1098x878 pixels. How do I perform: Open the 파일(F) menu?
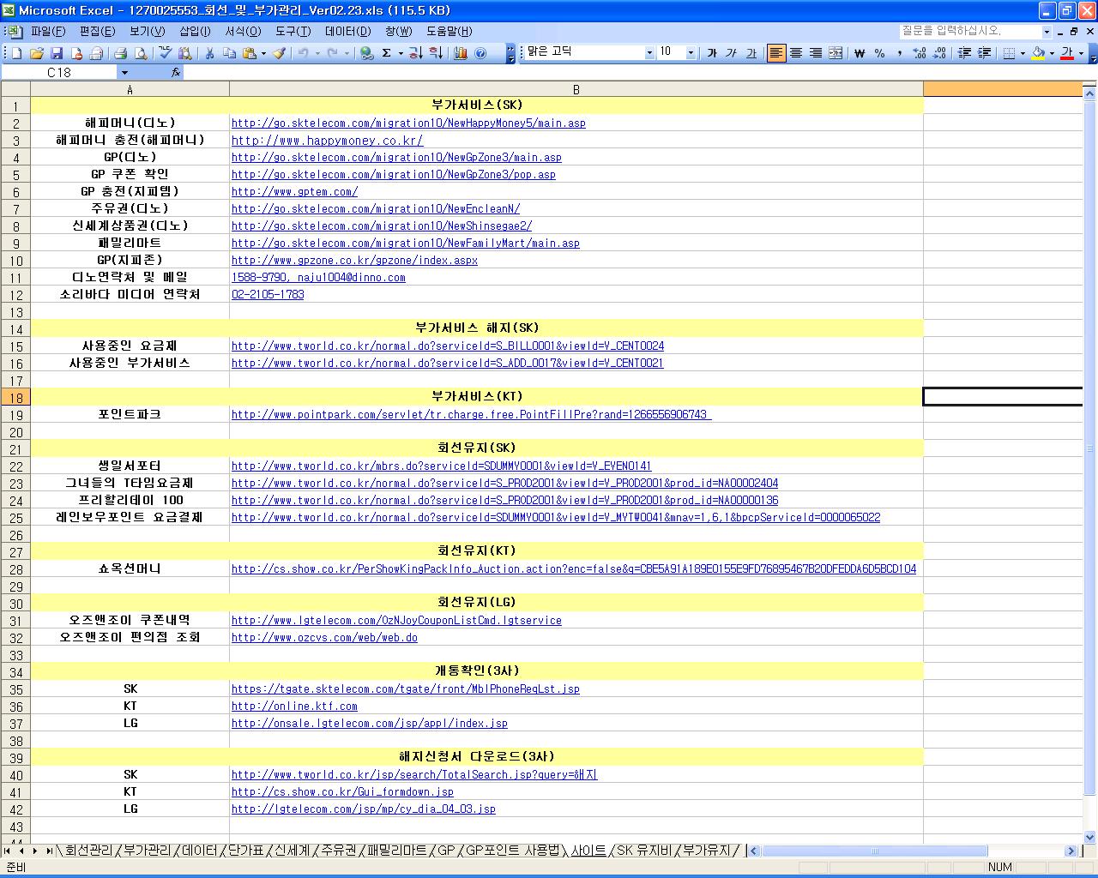pos(48,32)
